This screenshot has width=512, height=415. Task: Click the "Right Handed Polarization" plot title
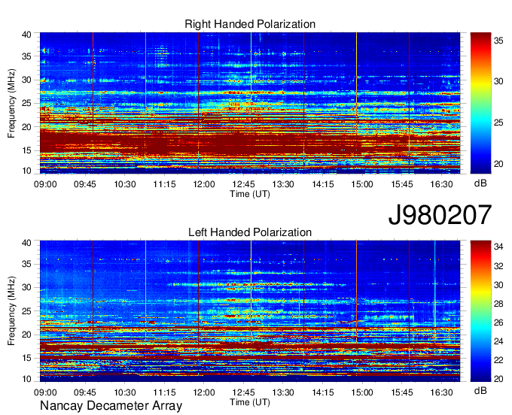[x=250, y=24]
